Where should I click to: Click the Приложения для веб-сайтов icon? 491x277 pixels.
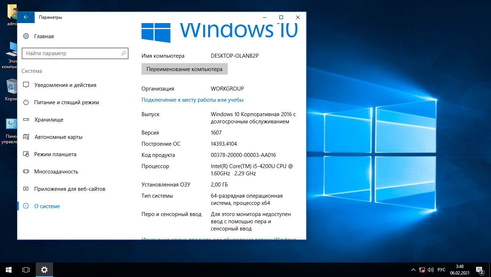pos(26,189)
